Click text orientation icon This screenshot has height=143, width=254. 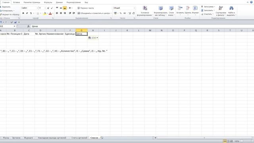point(70,8)
